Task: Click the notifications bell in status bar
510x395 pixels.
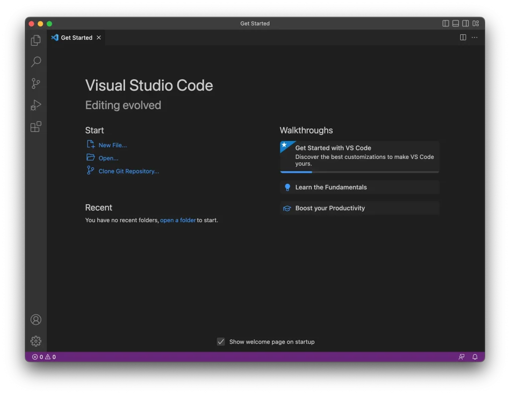Action: click(475, 357)
